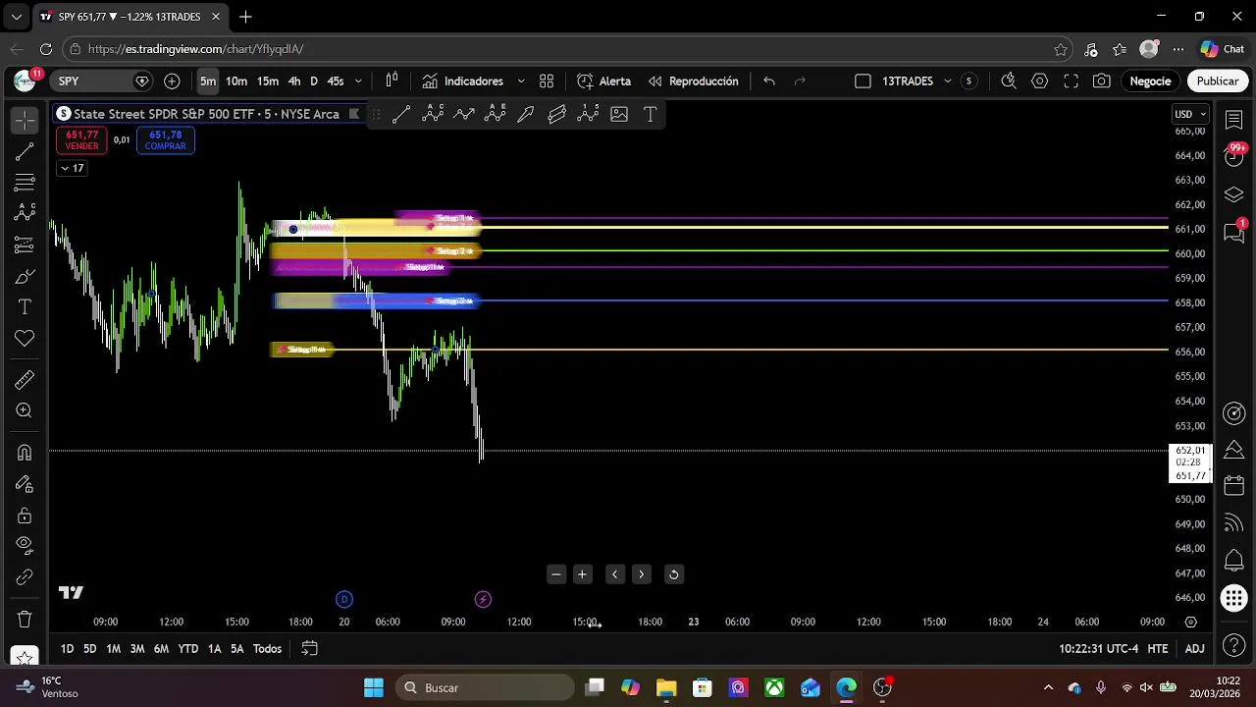Switch to the 5m timeframe

point(208,82)
